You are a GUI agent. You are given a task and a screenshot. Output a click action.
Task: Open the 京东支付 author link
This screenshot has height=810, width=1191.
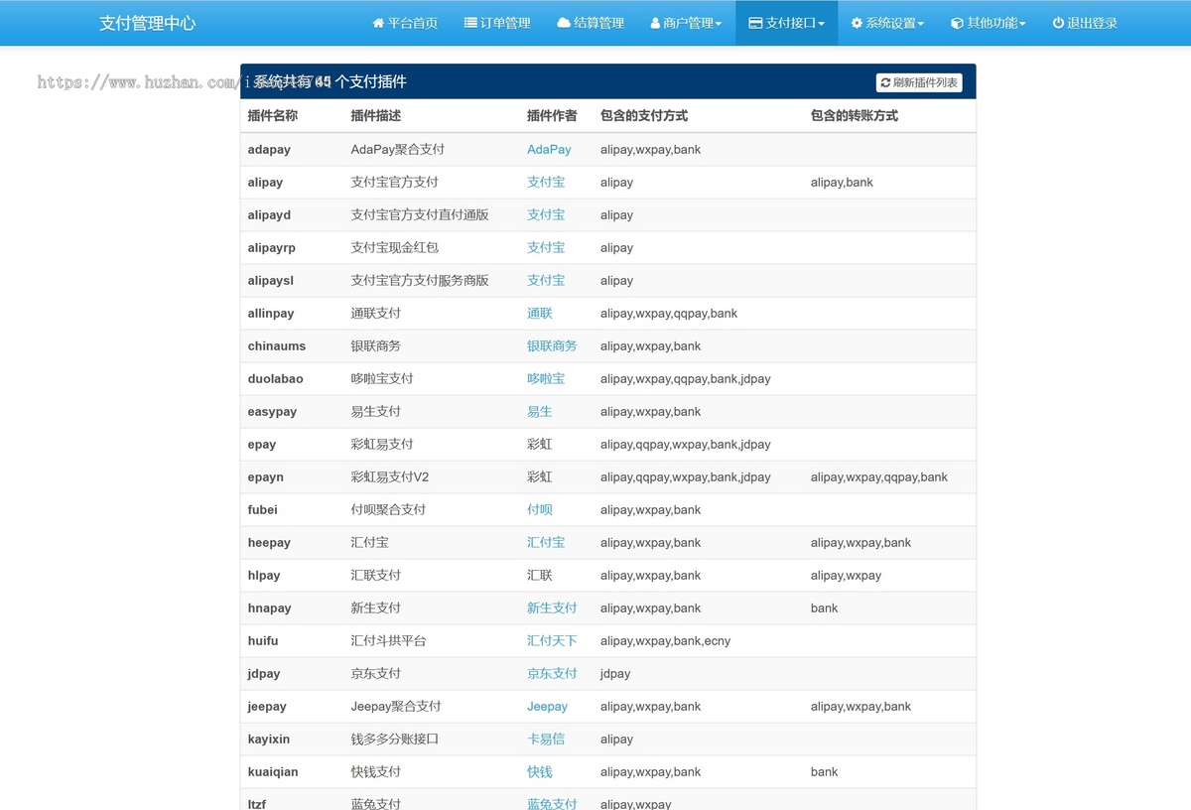552,674
